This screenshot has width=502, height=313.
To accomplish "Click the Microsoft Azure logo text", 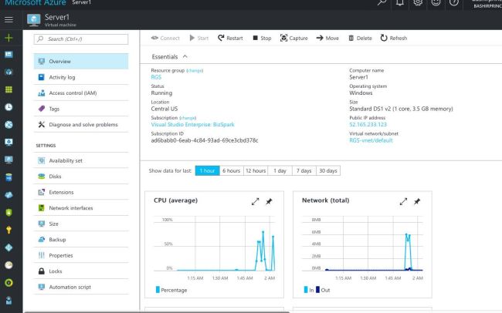I will [36, 3].
